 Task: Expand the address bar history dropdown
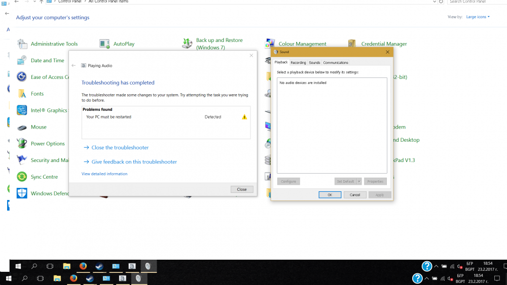(434, 2)
